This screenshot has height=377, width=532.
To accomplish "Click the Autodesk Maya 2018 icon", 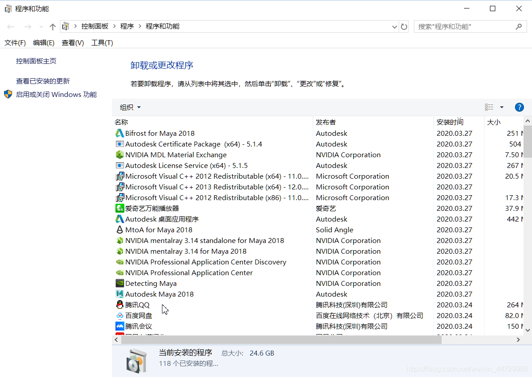I will pos(119,294).
